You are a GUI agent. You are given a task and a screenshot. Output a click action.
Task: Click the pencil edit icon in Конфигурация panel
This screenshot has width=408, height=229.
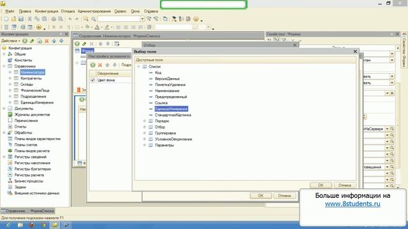(x=32, y=41)
